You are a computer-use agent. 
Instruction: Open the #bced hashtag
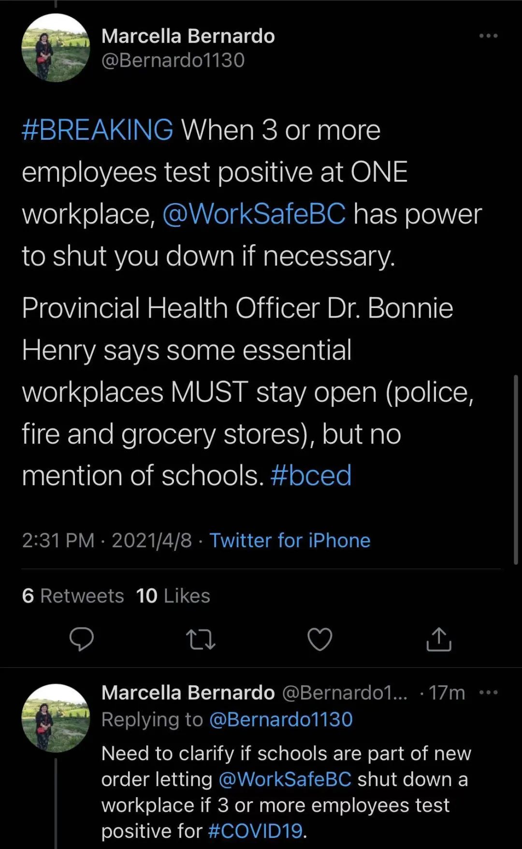(311, 475)
